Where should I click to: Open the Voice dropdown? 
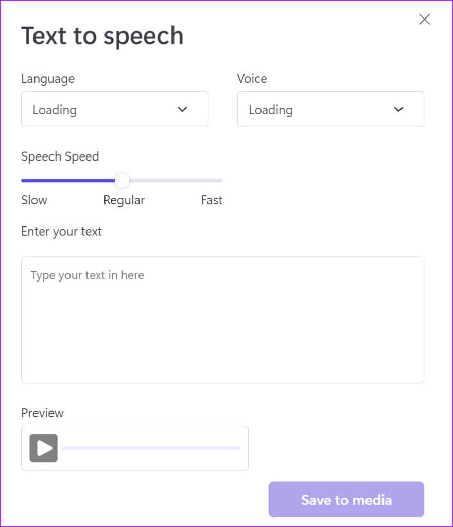[330, 109]
